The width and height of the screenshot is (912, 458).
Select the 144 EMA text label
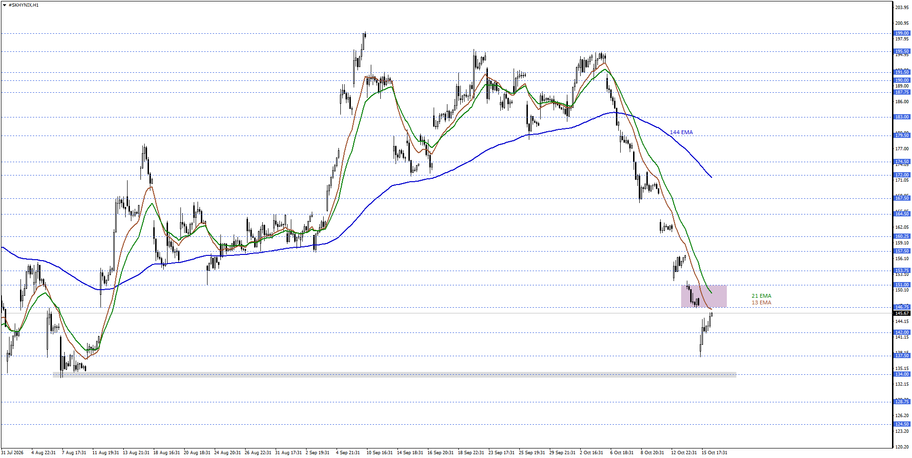point(681,132)
